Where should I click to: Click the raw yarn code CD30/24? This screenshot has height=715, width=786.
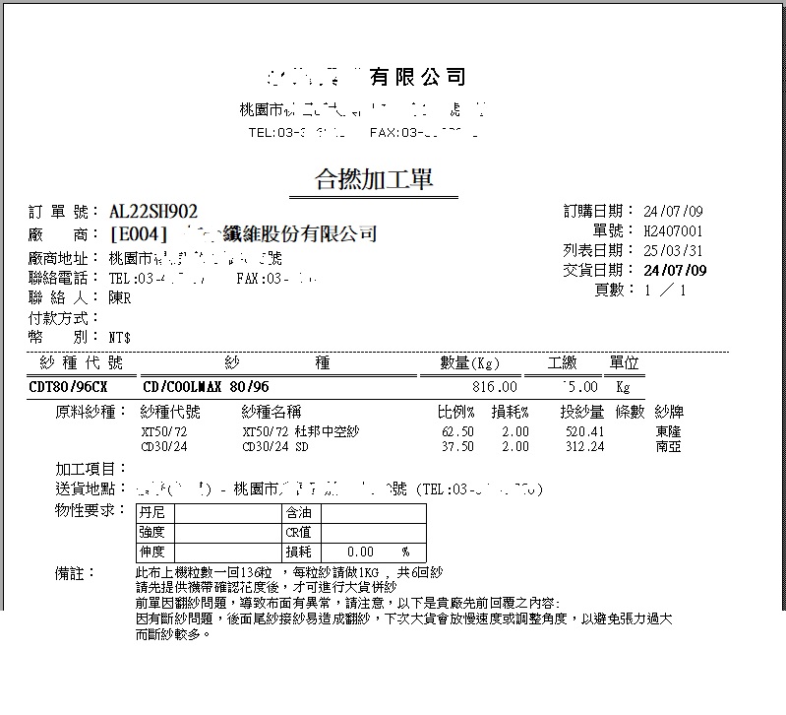tap(164, 446)
